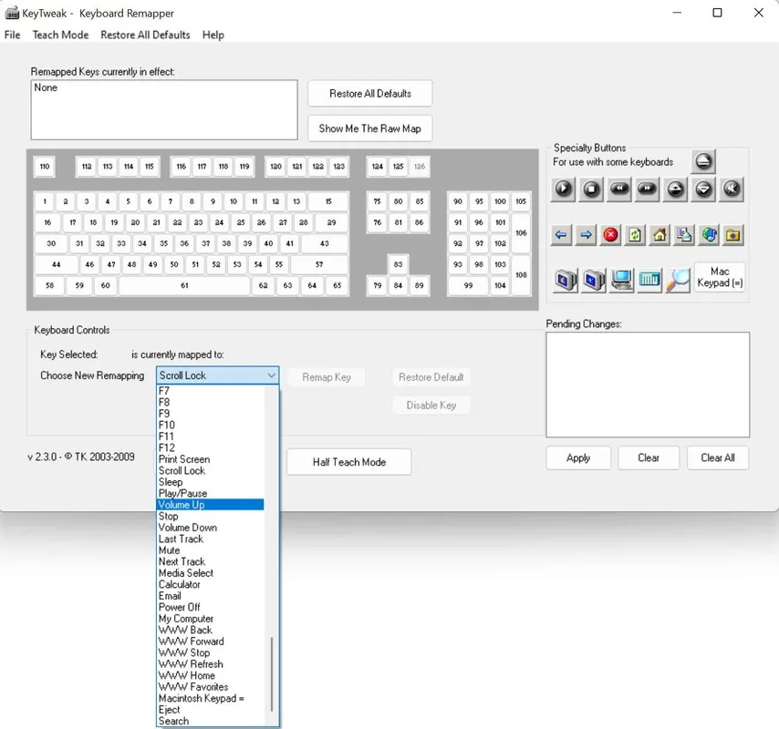This screenshot has height=729, width=779.
Task: Click the Last Track rewind icon
Action: coord(619,189)
